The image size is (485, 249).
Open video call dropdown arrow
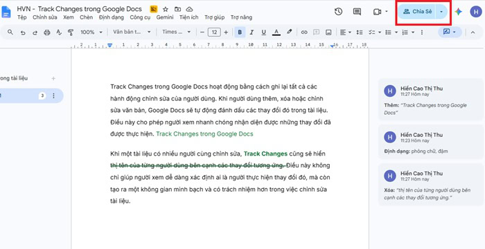[x=387, y=12]
